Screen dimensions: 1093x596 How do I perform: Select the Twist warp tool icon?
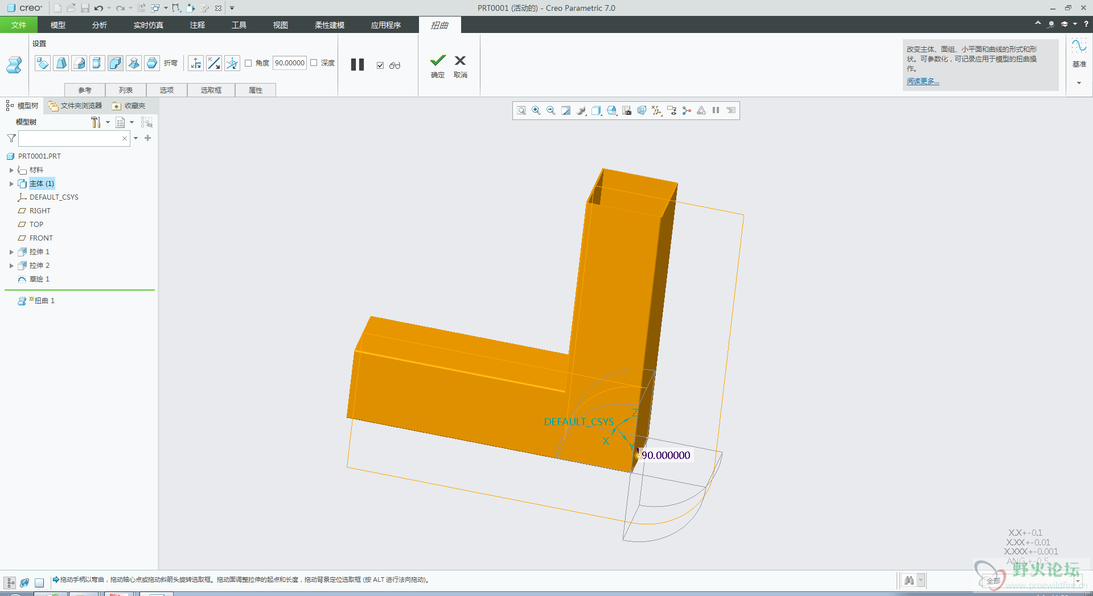click(x=134, y=63)
